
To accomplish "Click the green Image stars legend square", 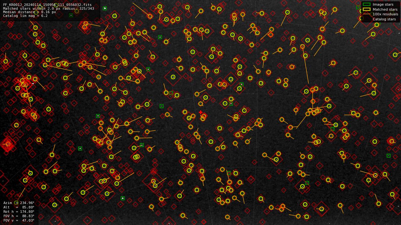I will tap(367, 4).
